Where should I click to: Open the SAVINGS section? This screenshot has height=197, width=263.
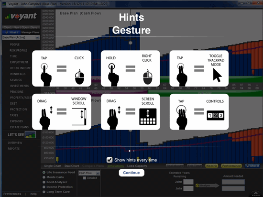16,80
